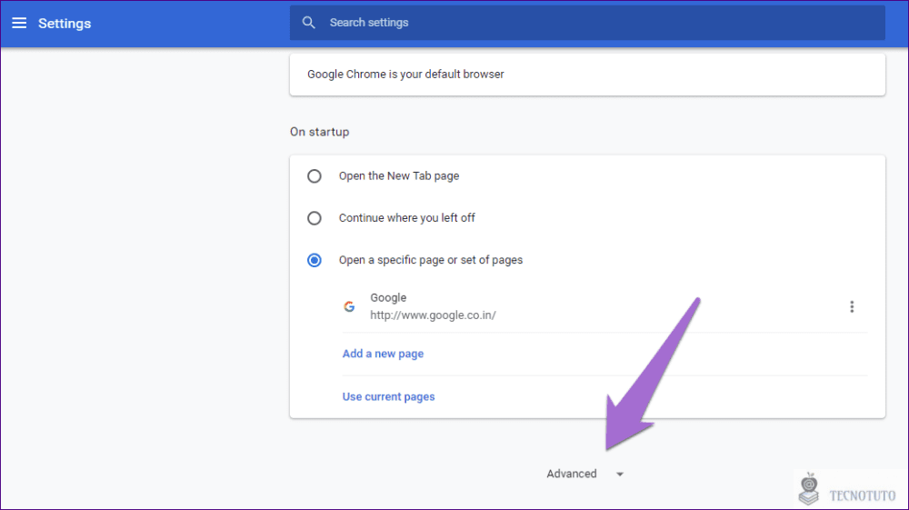Click Add a new page link
Screen dimensions: 909x510
click(383, 354)
